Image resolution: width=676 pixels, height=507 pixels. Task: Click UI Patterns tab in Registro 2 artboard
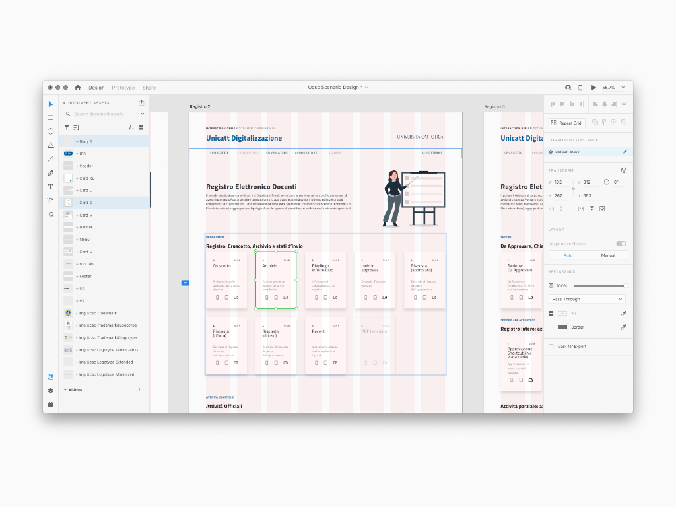(x=432, y=152)
